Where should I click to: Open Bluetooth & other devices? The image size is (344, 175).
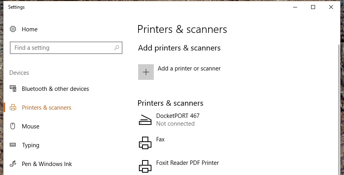pos(55,89)
